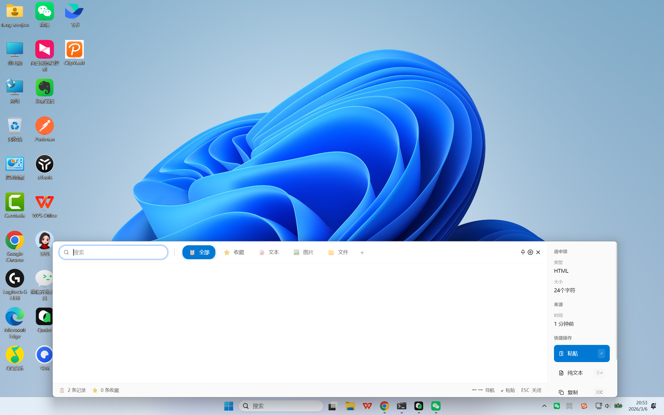Click the Google Chrome taskbar icon
This screenshot has width=664, height=415.
(384, 406)
